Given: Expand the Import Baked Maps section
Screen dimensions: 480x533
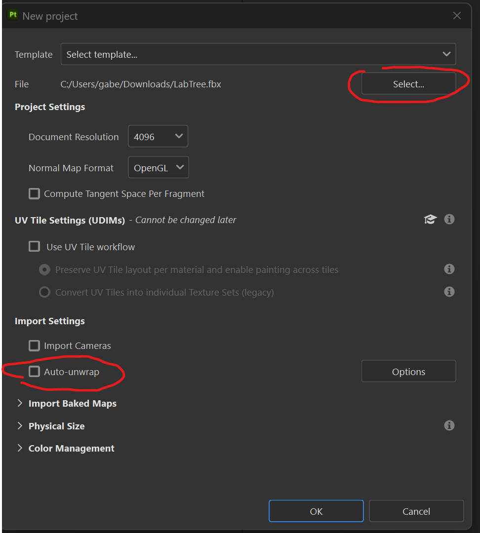Looking at the screenshot, I should point(20,403).
